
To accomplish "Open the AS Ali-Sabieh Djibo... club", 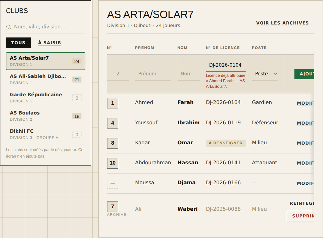I will (46, 79).
